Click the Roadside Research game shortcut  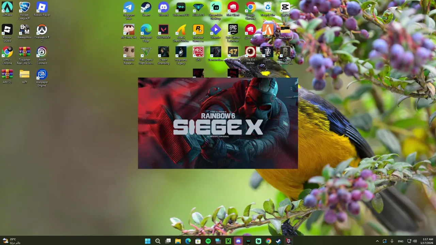pos(129,55)
